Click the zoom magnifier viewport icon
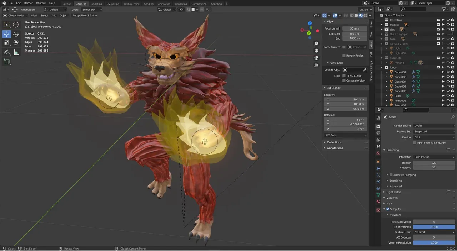 click(316, 43)
